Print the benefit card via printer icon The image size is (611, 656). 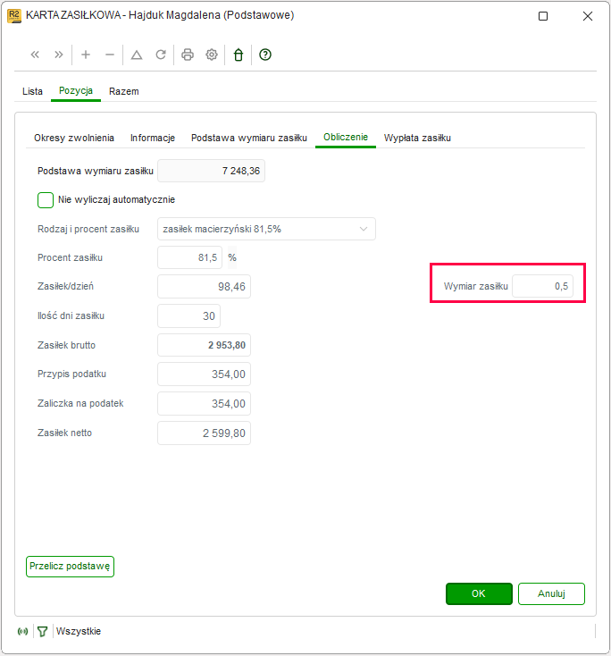188,55
